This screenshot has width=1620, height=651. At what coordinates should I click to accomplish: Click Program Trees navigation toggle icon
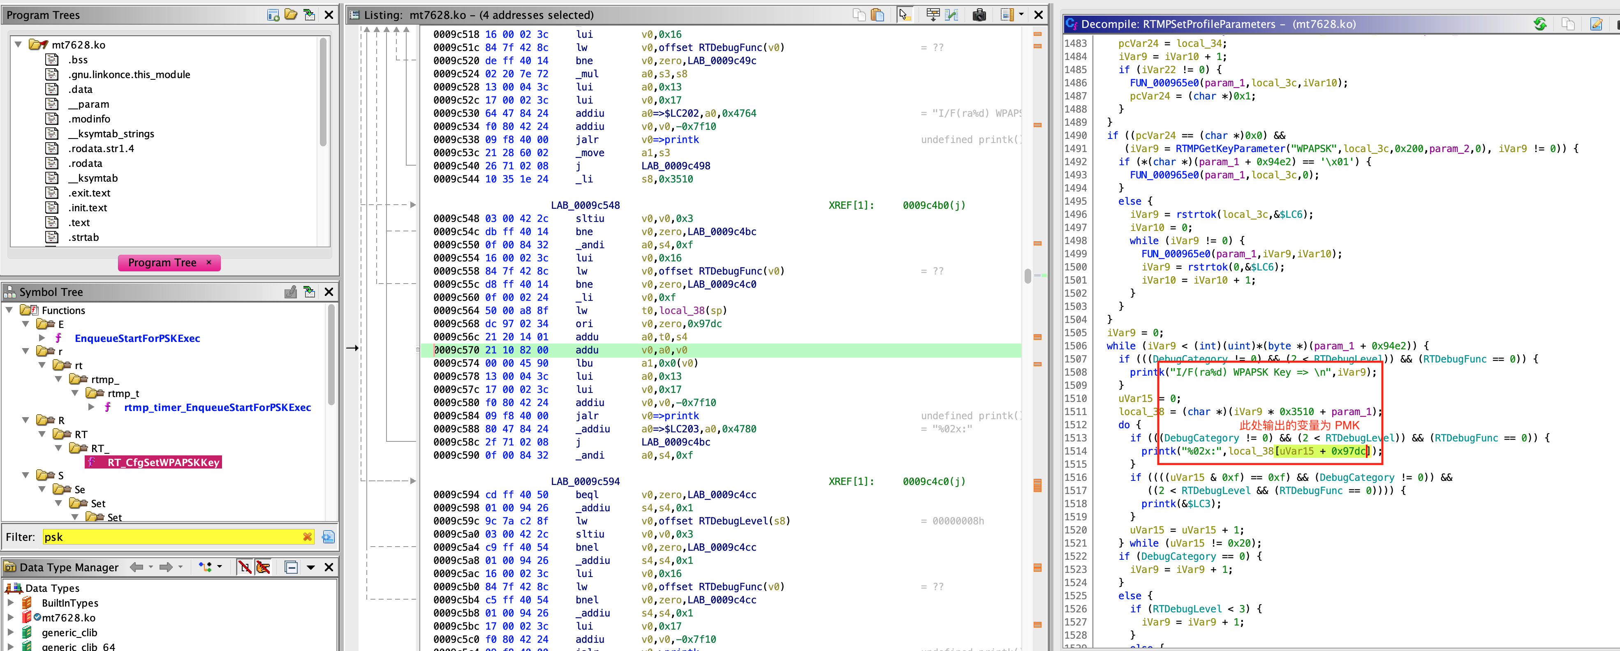[309, 14]
